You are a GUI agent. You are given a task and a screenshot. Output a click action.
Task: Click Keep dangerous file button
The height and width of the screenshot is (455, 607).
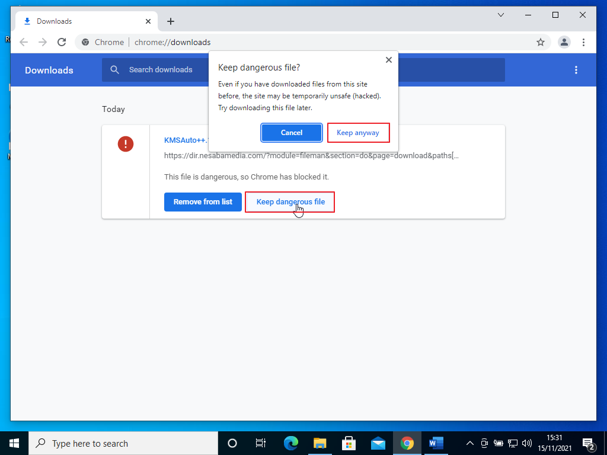click(x=290, y=202)
